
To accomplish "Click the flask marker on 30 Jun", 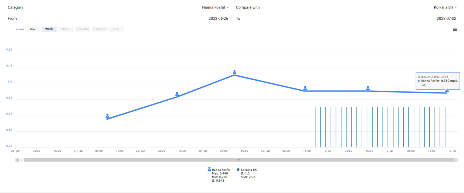I will coord(305,88).
